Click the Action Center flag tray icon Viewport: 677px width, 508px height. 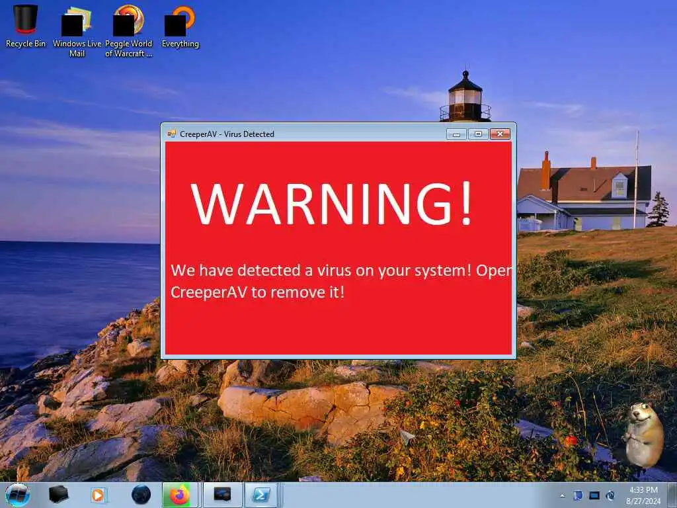click(x=578, y=495)
